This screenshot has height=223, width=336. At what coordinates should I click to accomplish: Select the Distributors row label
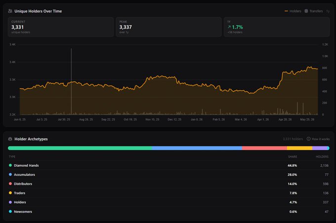point(23,184)
